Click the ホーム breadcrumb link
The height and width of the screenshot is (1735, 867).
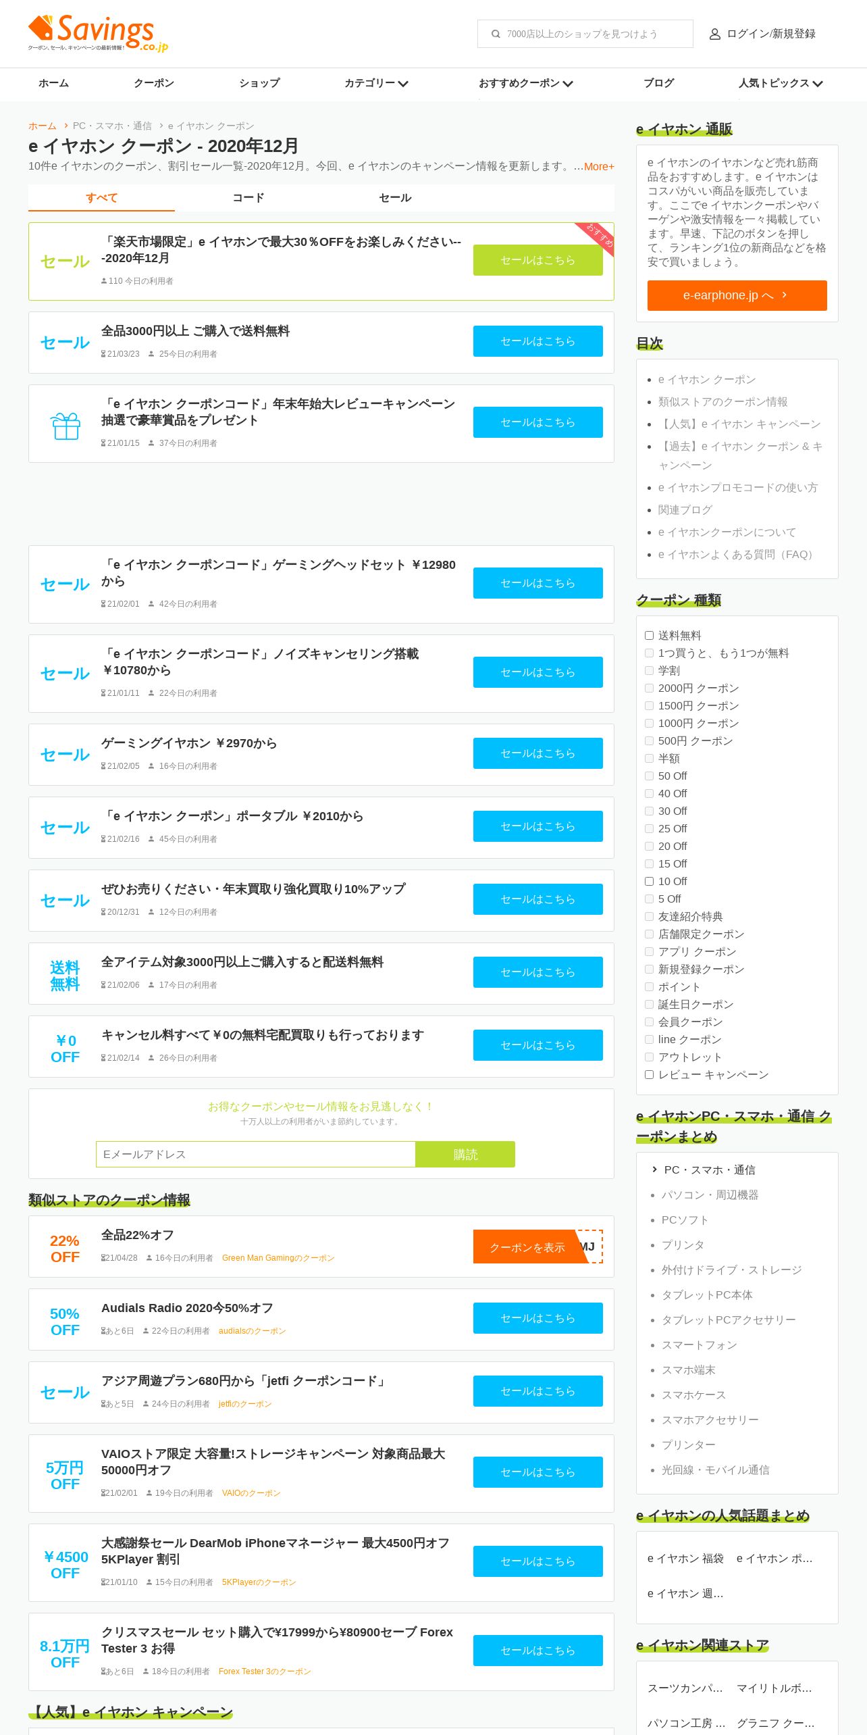tap(43, 126)
